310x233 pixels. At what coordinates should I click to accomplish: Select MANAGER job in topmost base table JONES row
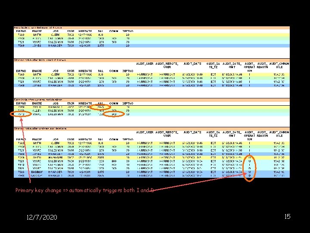pos(56,46)
